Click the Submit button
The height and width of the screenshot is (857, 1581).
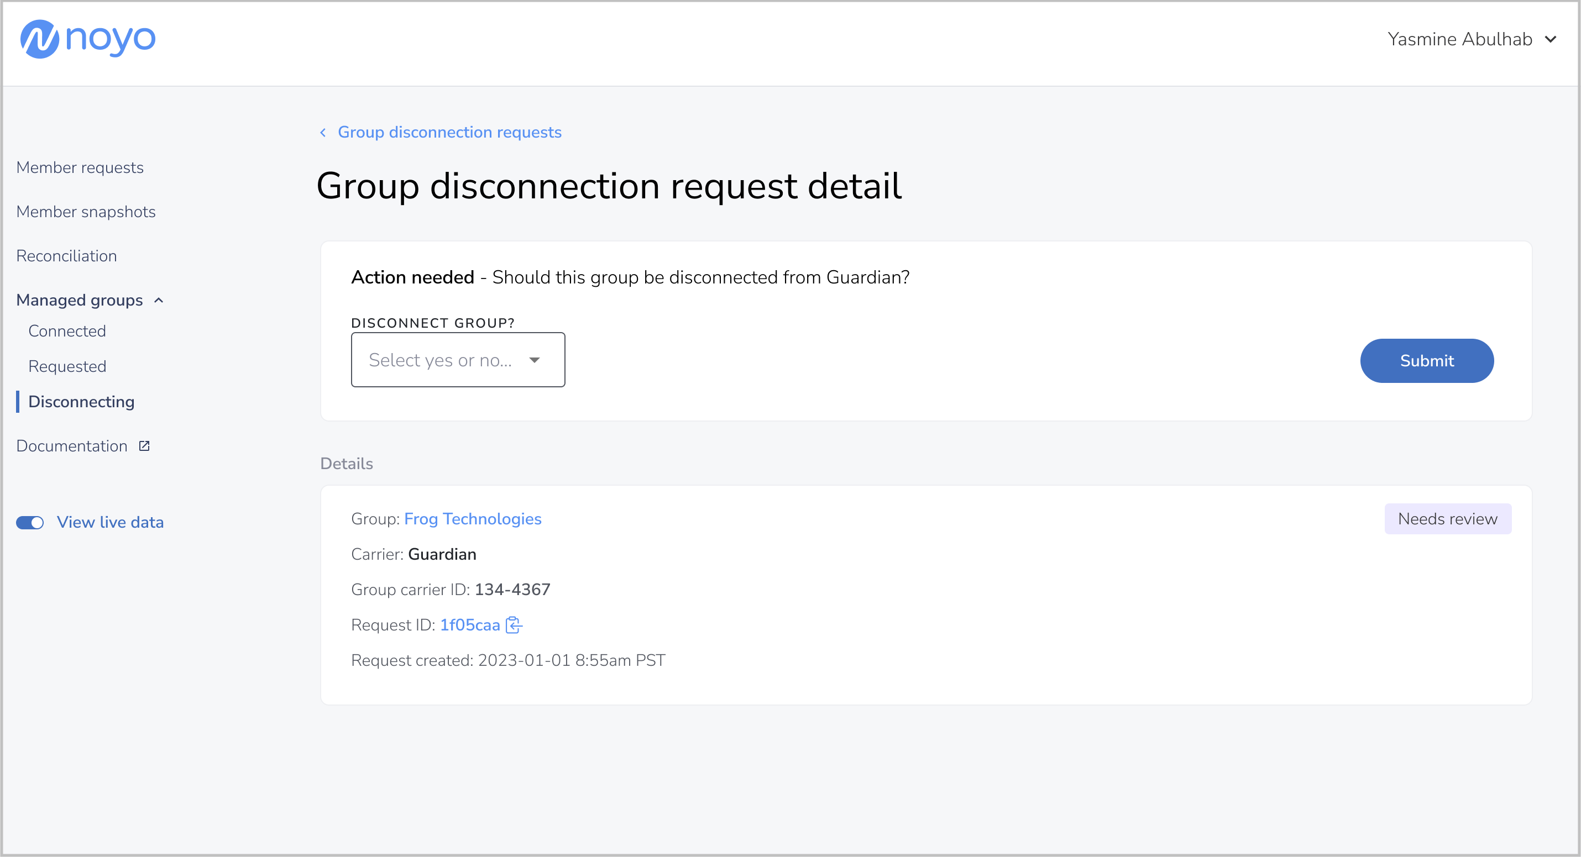(1426, 361)
